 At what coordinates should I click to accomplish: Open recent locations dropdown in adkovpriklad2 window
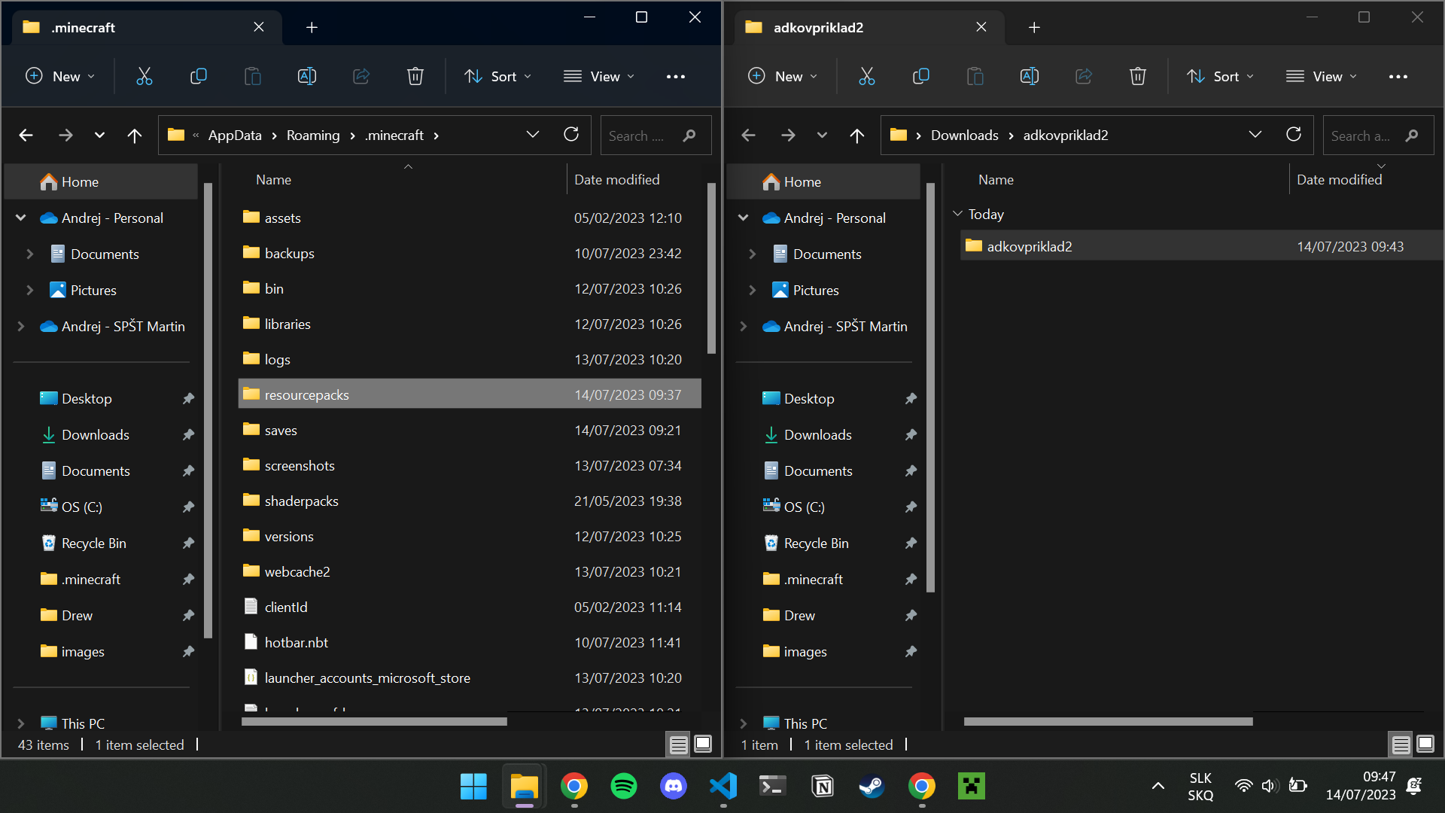[822, 135]
